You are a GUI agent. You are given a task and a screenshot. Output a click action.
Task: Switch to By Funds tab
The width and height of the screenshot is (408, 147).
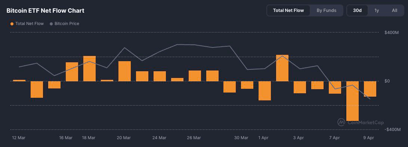(x=326, y=10)
